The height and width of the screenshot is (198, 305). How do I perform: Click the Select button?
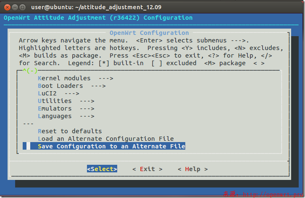click(x=102, y=169)
